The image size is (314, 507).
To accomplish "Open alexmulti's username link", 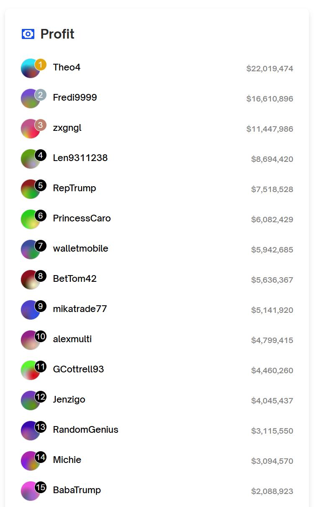I will tap(72, 339).
